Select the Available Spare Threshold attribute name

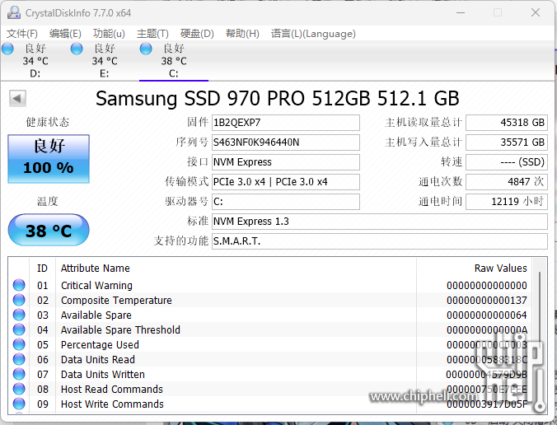pos(120,330)
